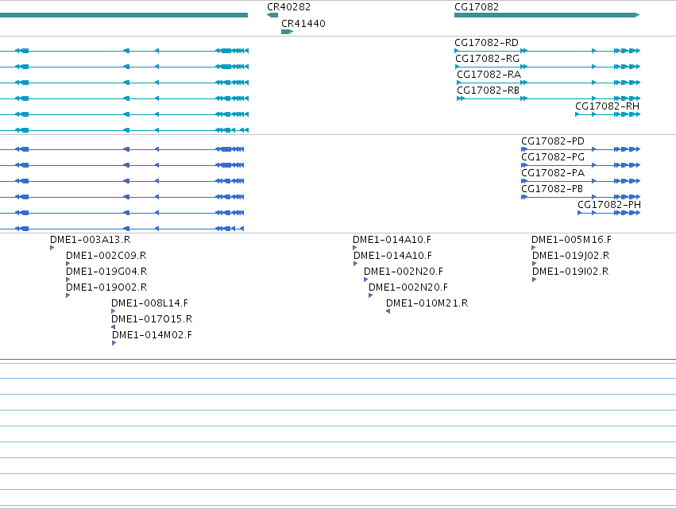The image size is (676, 509).
Task: Select the CR40282 gene label
Action: tap(288, 7)
